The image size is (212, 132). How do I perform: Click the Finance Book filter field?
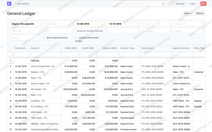pyautogui.click(x=57, y=24)
